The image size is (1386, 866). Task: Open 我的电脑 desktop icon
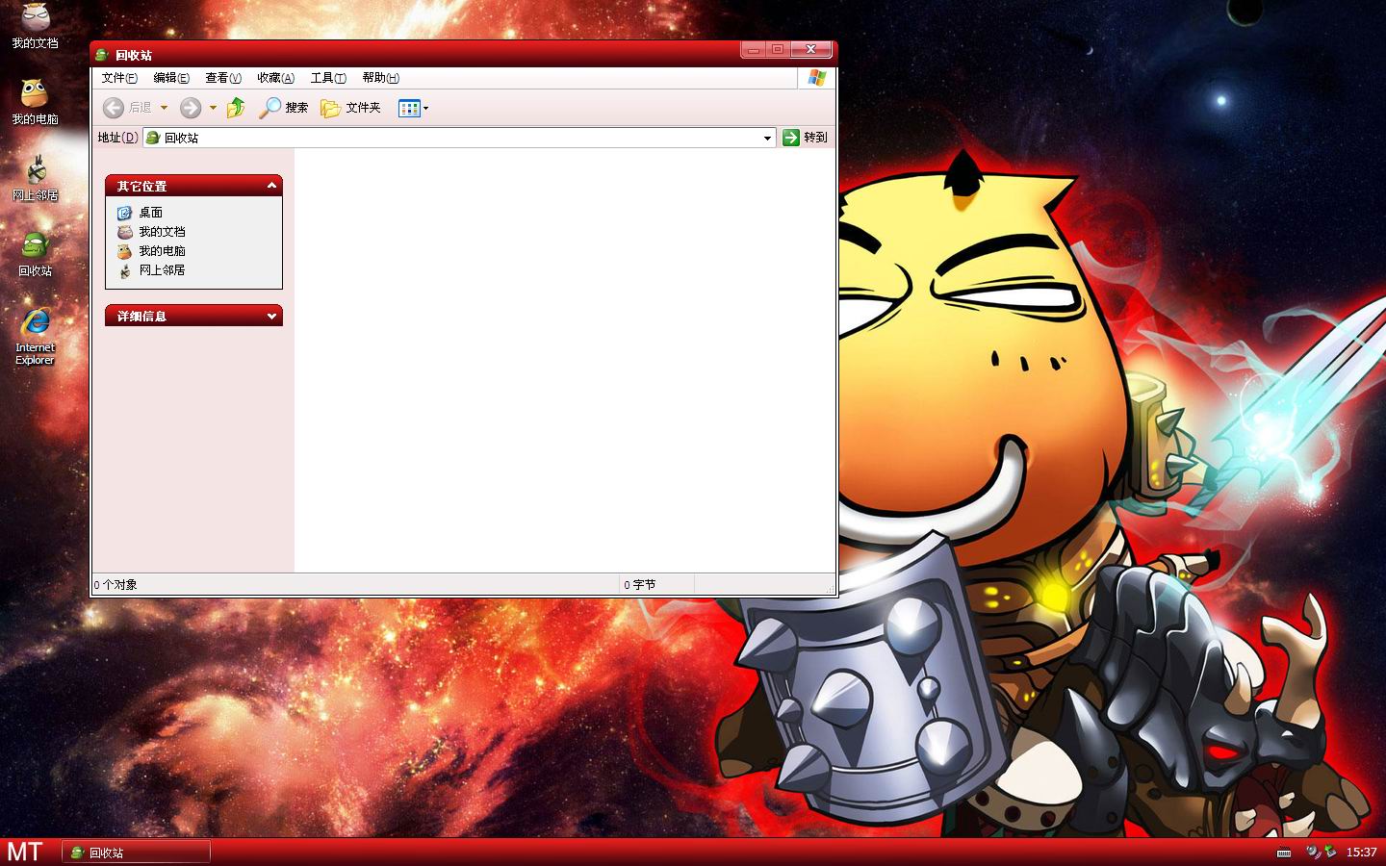[35, 101]
